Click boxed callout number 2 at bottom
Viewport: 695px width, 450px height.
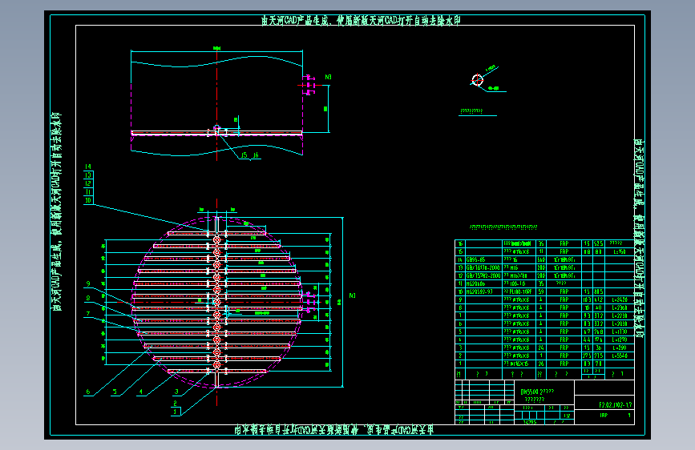[x=176, y=404]
